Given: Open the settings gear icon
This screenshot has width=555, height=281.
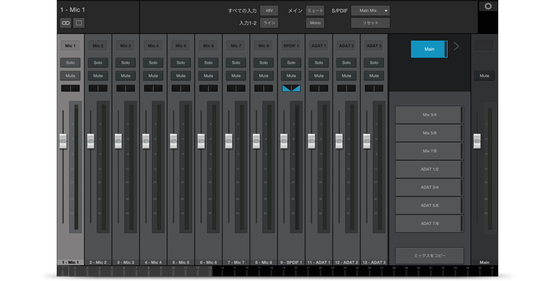Looking at the screenshot, I should (488, 6).
